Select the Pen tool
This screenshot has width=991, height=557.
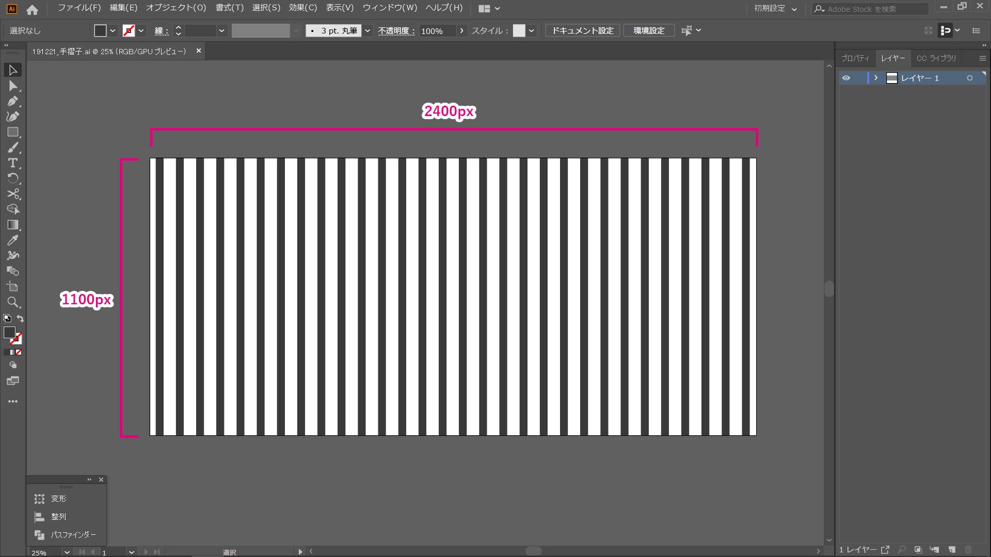coord(13,101)
